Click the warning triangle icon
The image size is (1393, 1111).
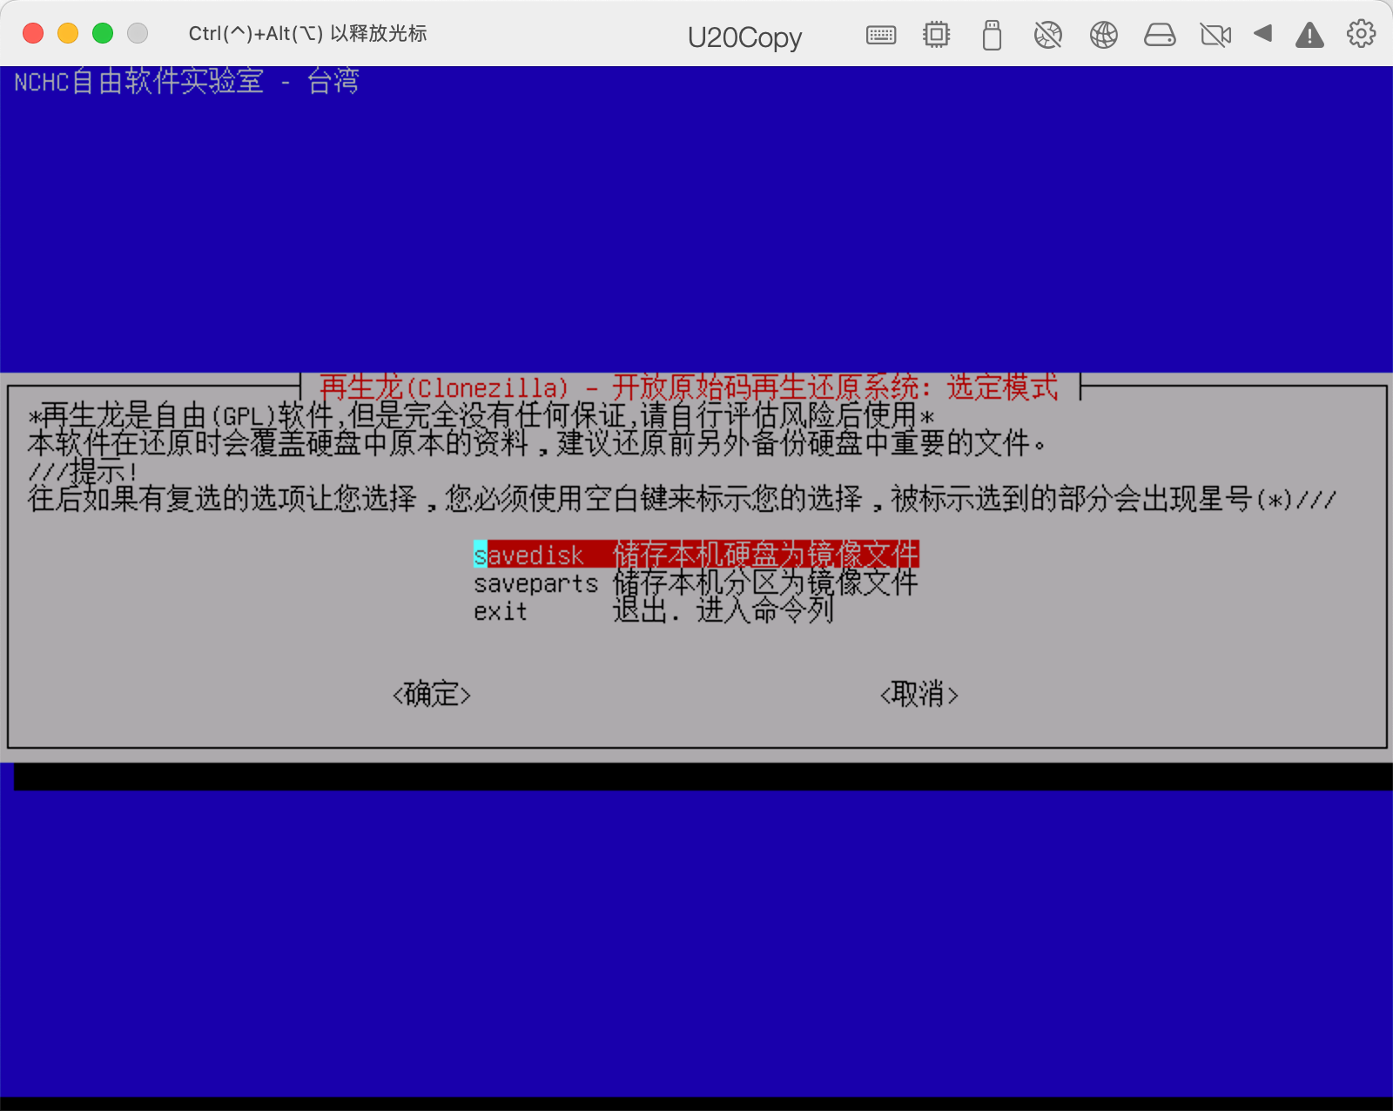click(1309, 35)
